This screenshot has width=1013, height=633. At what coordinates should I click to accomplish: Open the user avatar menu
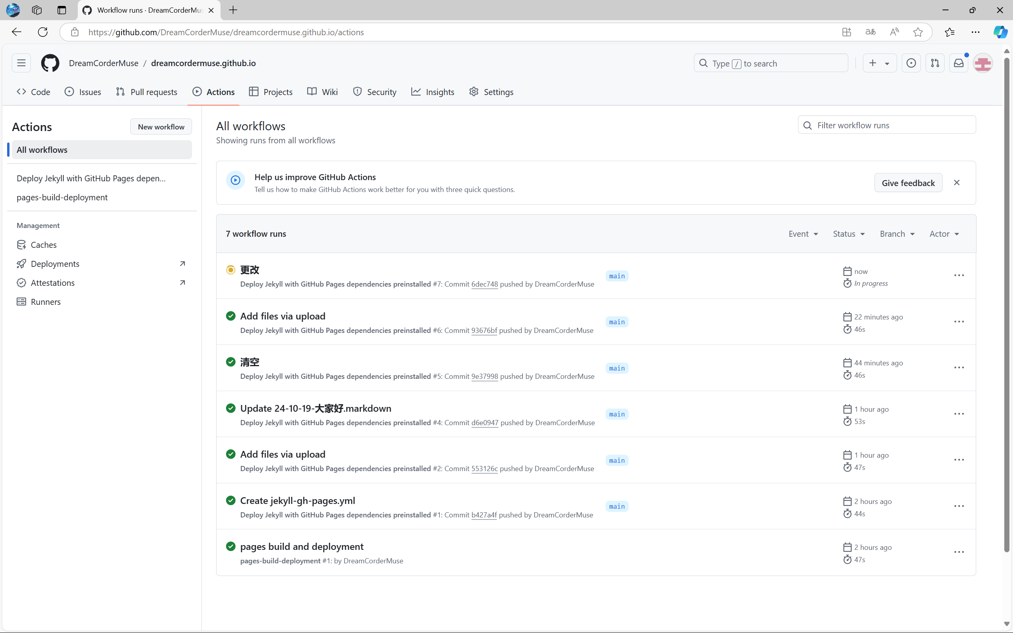tap(983, 63)
